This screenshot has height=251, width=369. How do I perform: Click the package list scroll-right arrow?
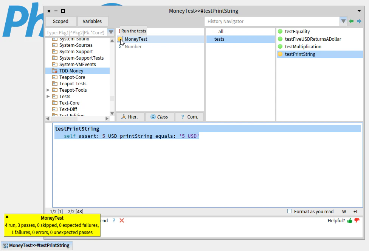(x=107, y=119)
